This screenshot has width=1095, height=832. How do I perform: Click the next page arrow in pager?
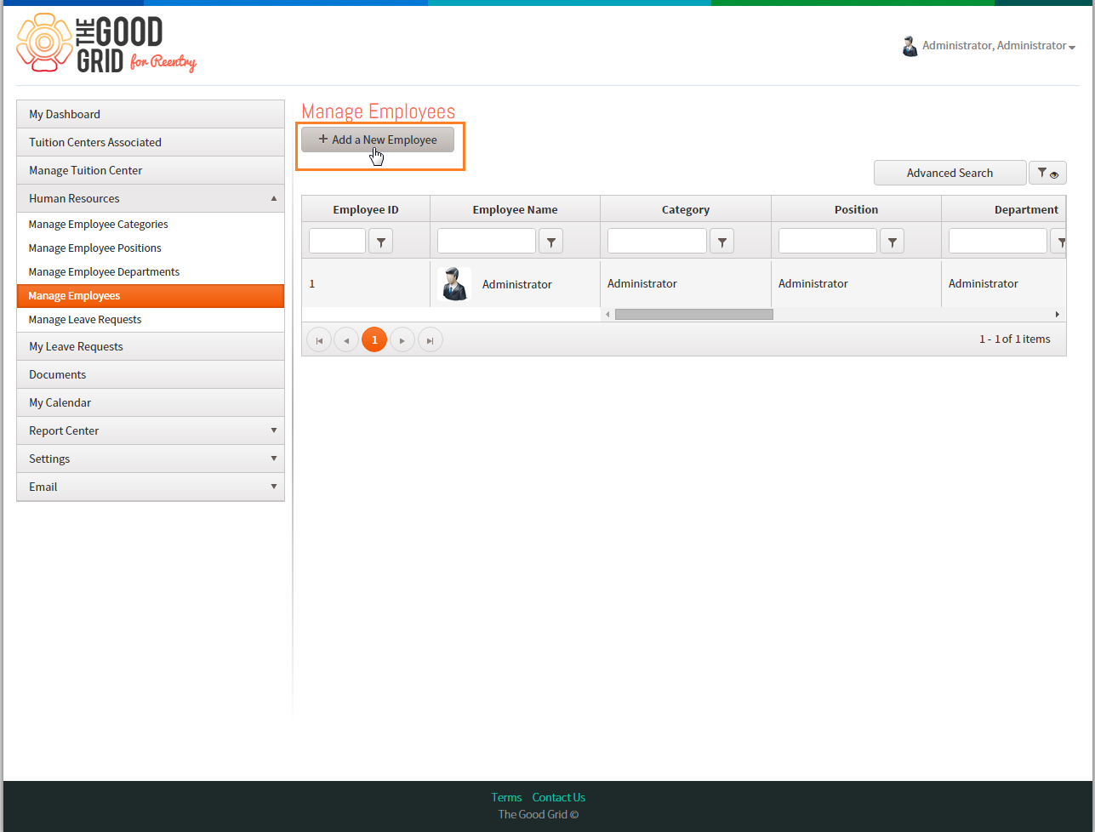(x=402, y=340)
